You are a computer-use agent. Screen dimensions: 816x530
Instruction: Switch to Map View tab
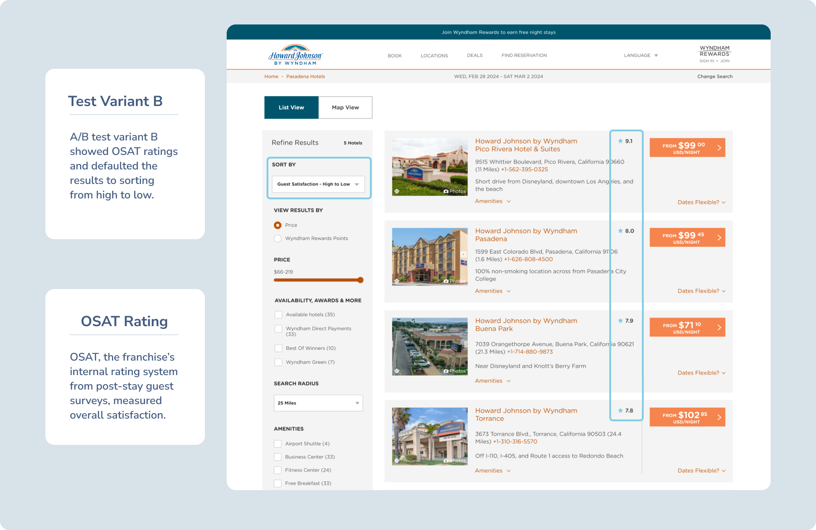pos(345,107)
